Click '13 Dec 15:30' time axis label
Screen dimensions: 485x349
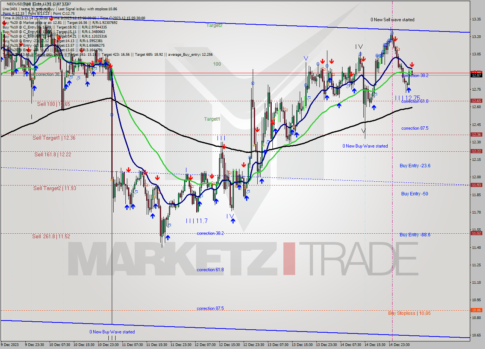[303, 345]
